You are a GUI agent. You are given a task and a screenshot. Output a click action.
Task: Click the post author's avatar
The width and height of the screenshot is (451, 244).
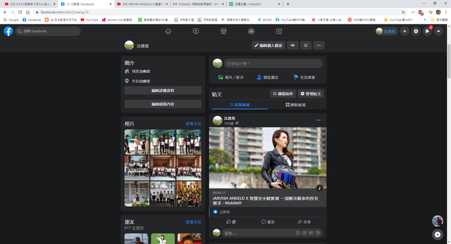217,120
